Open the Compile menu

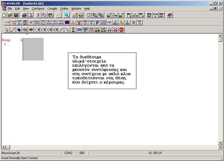tap(52, 9)
